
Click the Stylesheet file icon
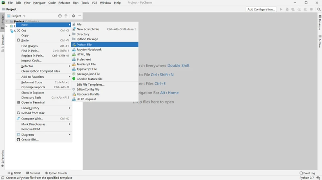74,59
